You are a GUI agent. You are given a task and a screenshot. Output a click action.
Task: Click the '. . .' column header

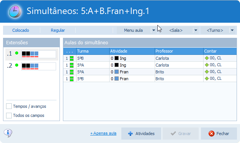[x=70, y=51]
